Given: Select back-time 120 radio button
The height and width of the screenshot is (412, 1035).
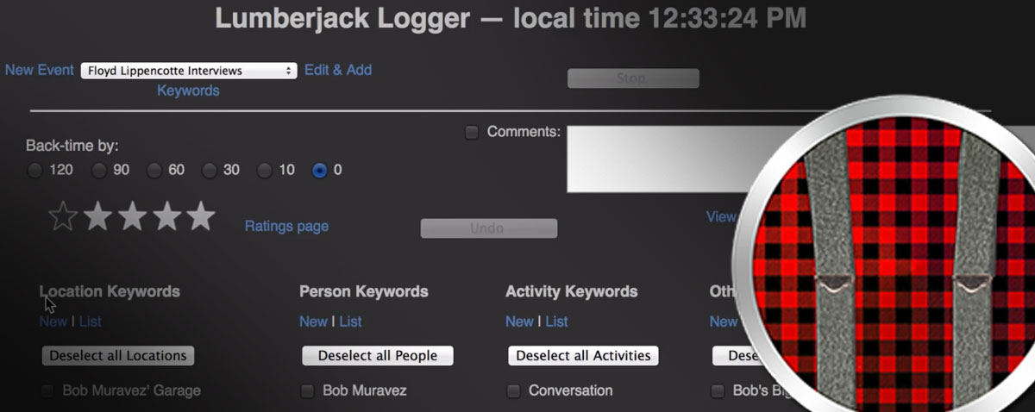Looking at the screenshot, I should pos(34,171).
